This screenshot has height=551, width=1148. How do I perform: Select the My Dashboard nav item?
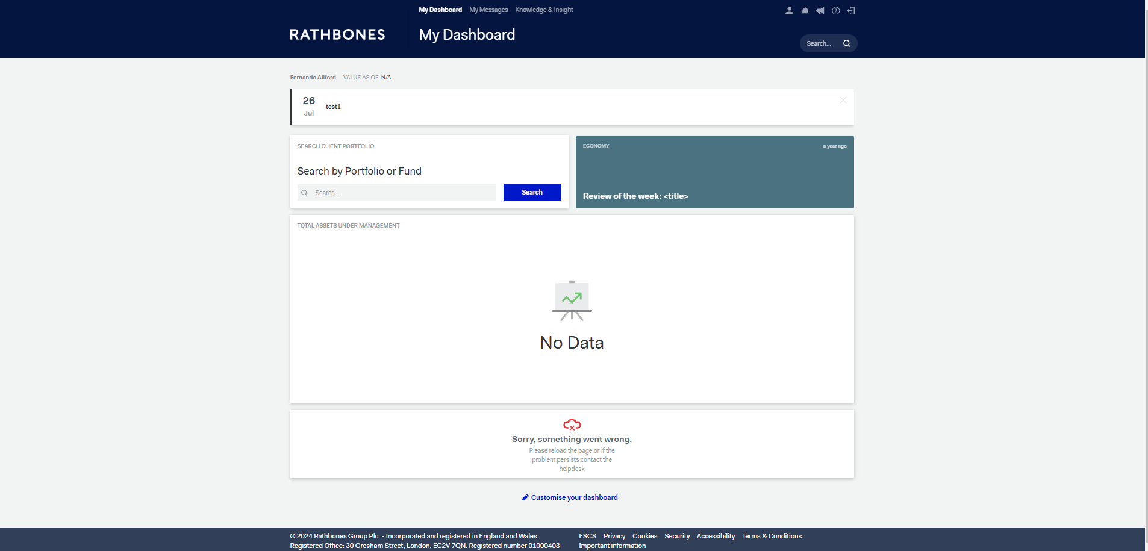(440, 10)
